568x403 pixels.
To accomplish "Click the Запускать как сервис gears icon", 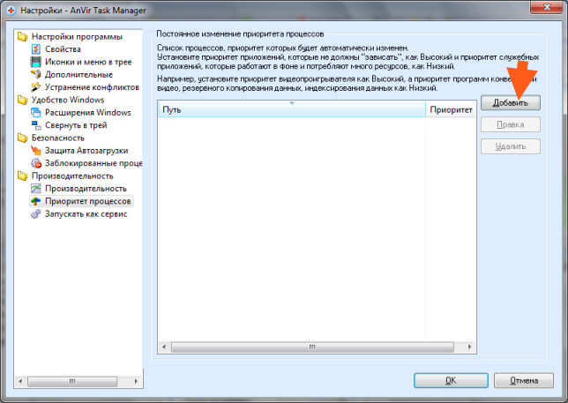I will (x=36, y=214).
